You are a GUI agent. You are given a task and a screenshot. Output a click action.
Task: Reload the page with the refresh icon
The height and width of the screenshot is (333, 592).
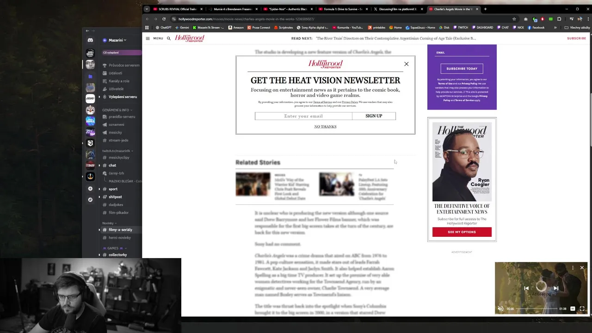click(164, 19)
